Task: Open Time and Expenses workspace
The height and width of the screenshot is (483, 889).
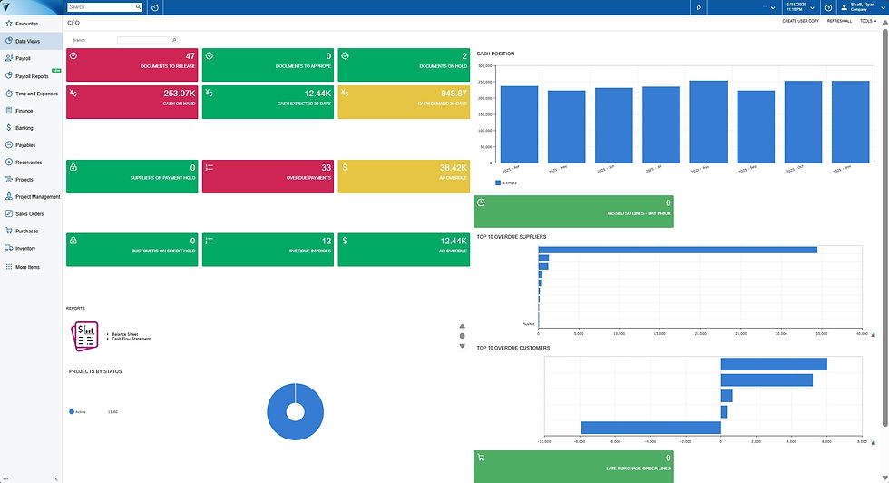Action: [x=31, y=94]
